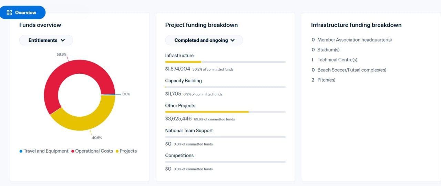Image resolution: width=441 pixels, height=186 pixels.
Task: Select the Capacity Building funding row
Action: [225, 87]
